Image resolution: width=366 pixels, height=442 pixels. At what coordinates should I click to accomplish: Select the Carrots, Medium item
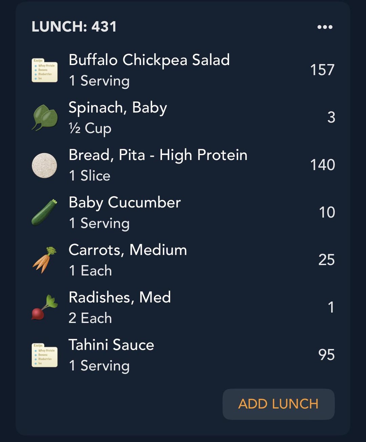click(183, 260)
